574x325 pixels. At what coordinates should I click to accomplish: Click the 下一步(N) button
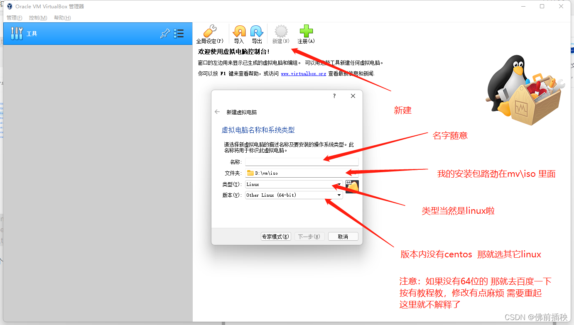coord(309,237)
